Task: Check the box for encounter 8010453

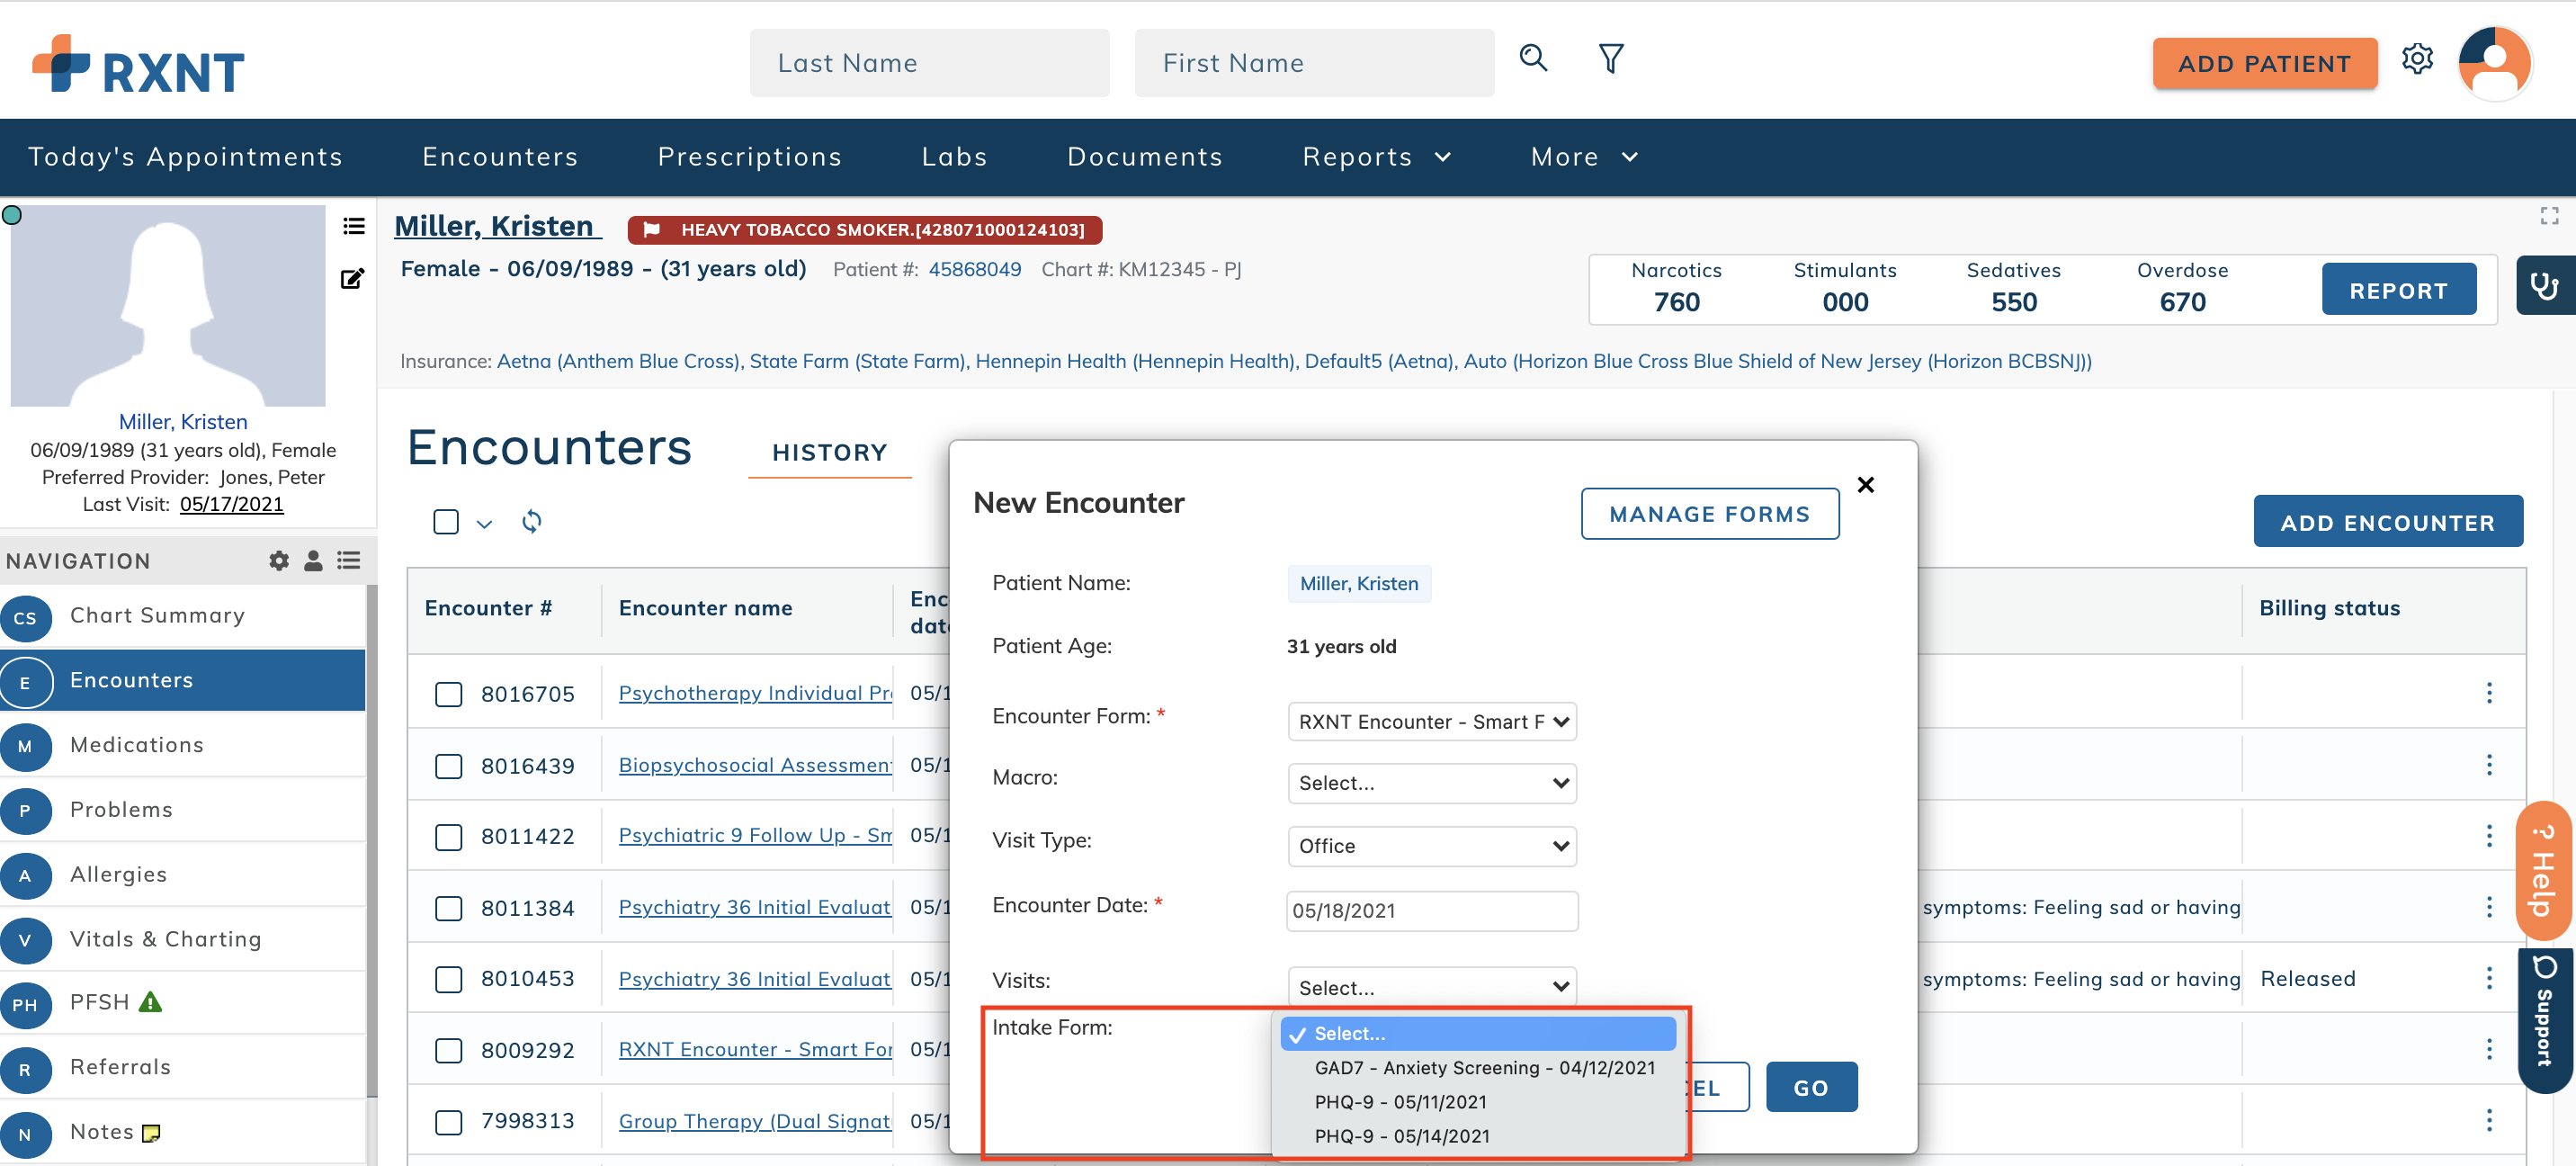Action: tap(448, 979)
